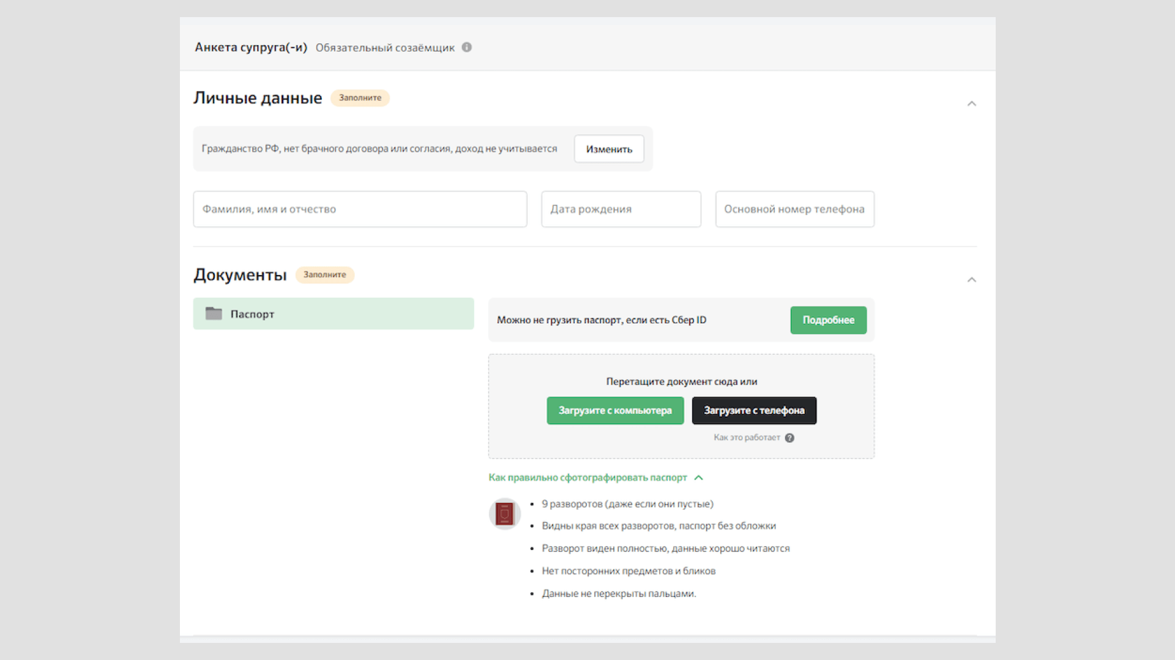Click the red passport thumbnail icon
The image size is (1175, 660).
[x=504, y=513]
